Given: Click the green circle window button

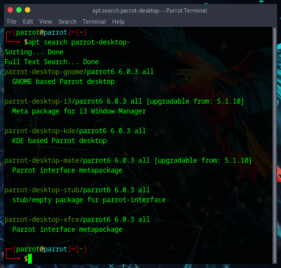Looking at the screenshot, I should pos(18,10).
